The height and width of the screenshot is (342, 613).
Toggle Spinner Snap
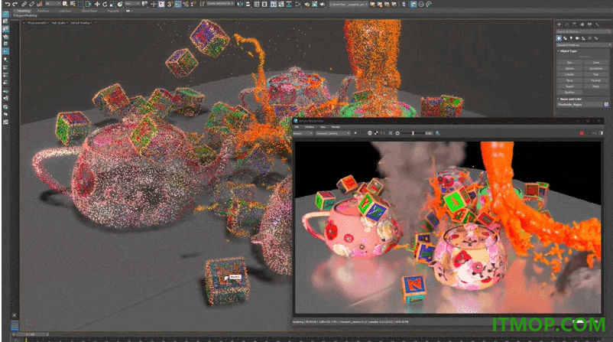tap(193, 4)
